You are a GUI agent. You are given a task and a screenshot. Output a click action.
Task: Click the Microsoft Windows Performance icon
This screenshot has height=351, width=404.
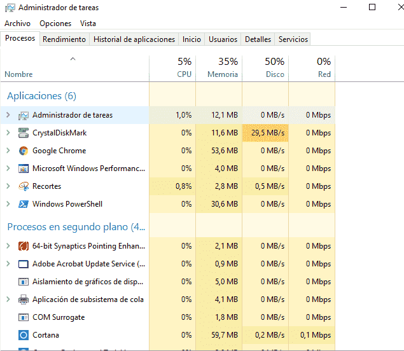coord(24,169)
